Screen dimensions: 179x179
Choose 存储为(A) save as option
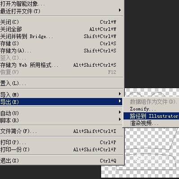pyautogui.click(x=61, y=51)
